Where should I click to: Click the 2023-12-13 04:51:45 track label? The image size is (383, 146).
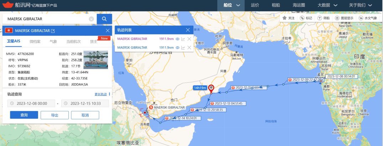click(x=228, y=104)
